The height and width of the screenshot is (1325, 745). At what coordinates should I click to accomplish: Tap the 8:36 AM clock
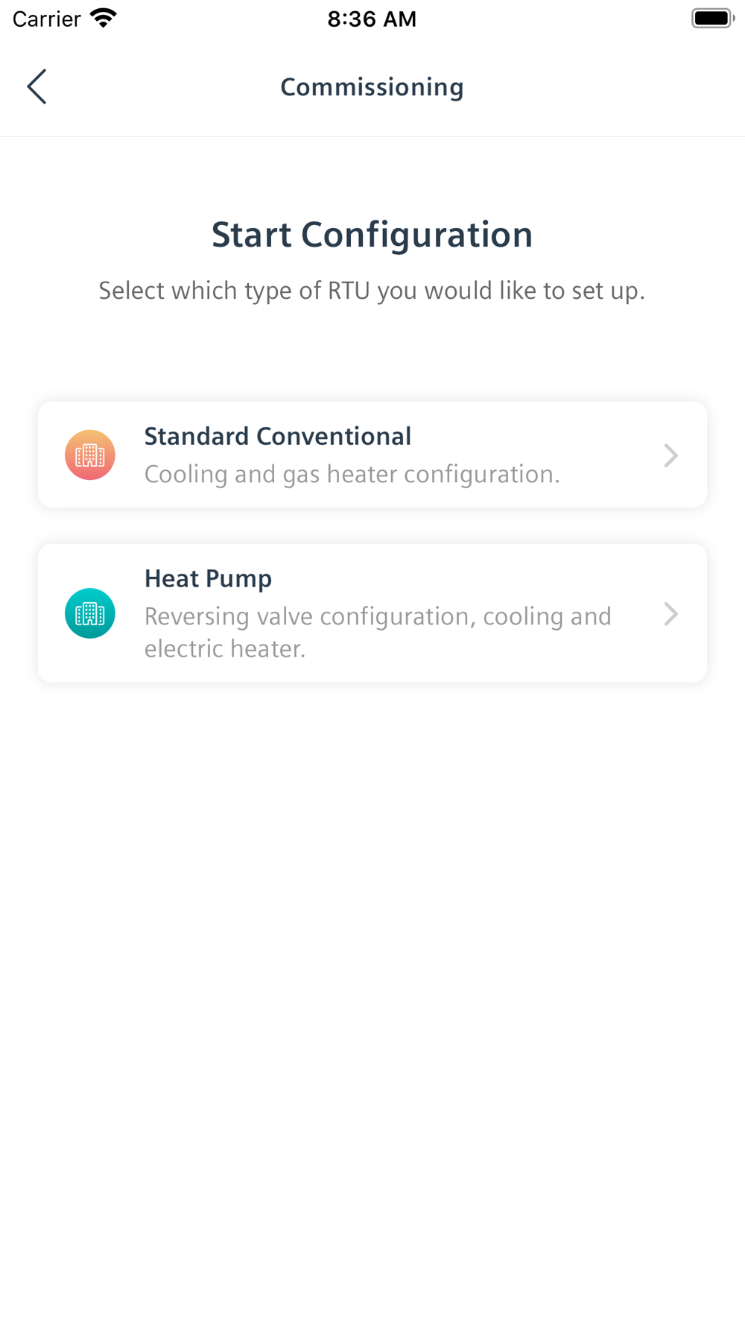(372, 19)
